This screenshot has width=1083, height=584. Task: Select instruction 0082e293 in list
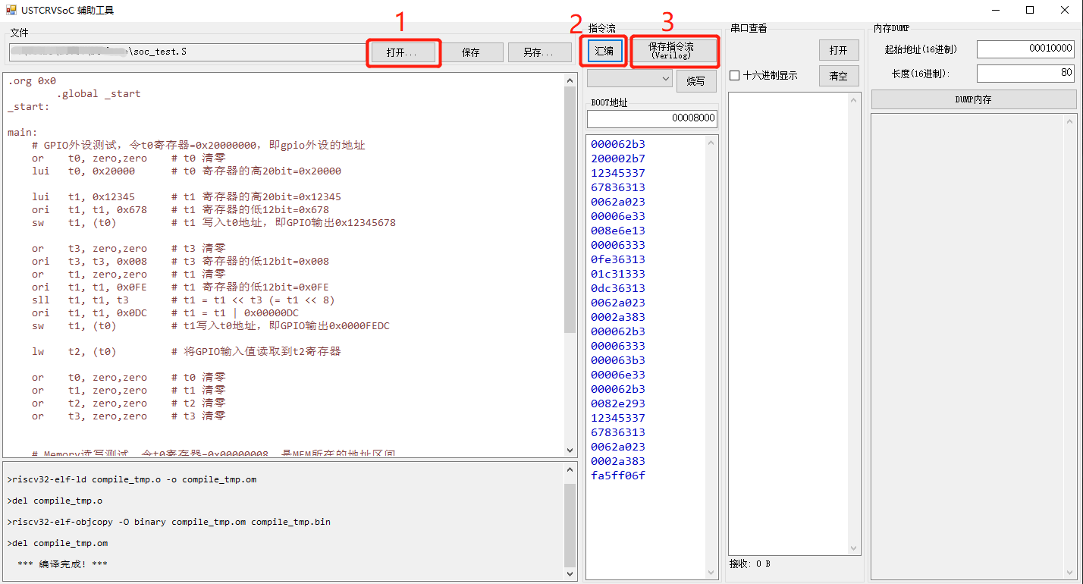[x=618, y=403]
